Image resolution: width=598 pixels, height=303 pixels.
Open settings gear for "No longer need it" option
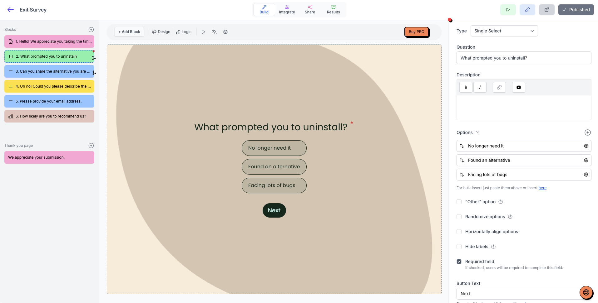click(x=586, y=146)
